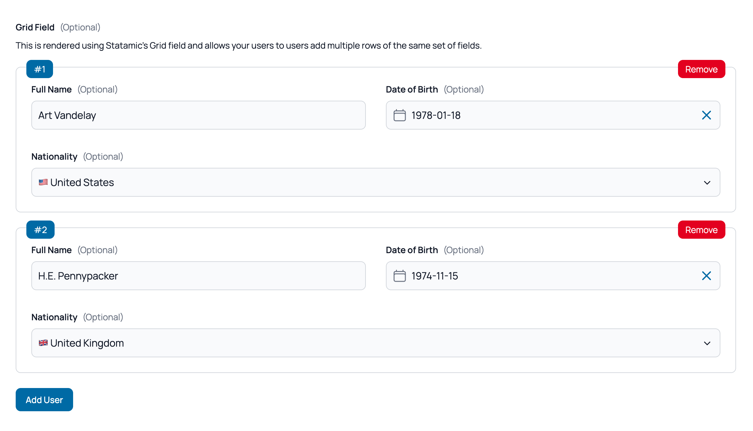The image size is (753, 431).
Task: Clear the 1978-01-18 date with the X
Action: 706,115
